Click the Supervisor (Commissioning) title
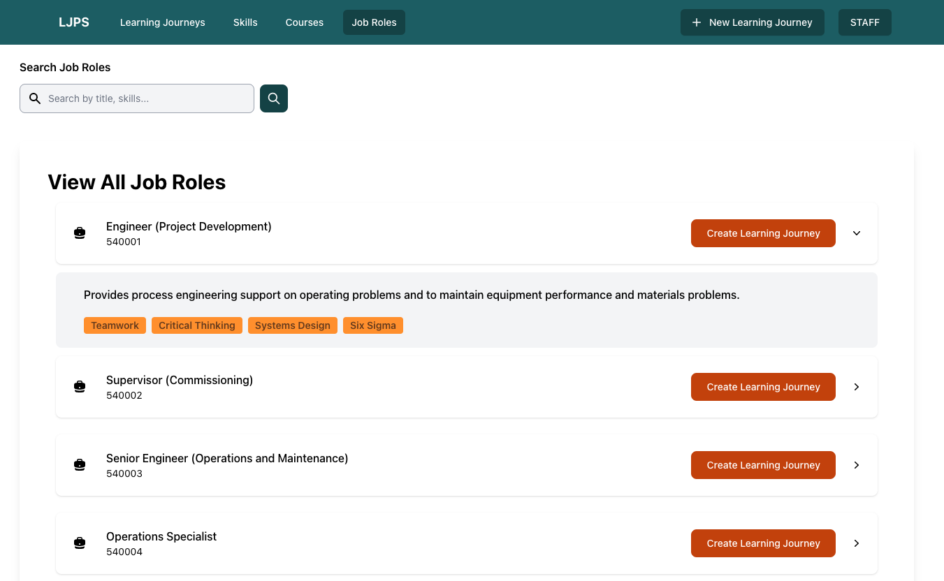The height and width of the screenshot is (581, 944). pyautogui.click(x=180, y=380)
